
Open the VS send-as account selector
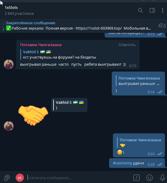20,178
